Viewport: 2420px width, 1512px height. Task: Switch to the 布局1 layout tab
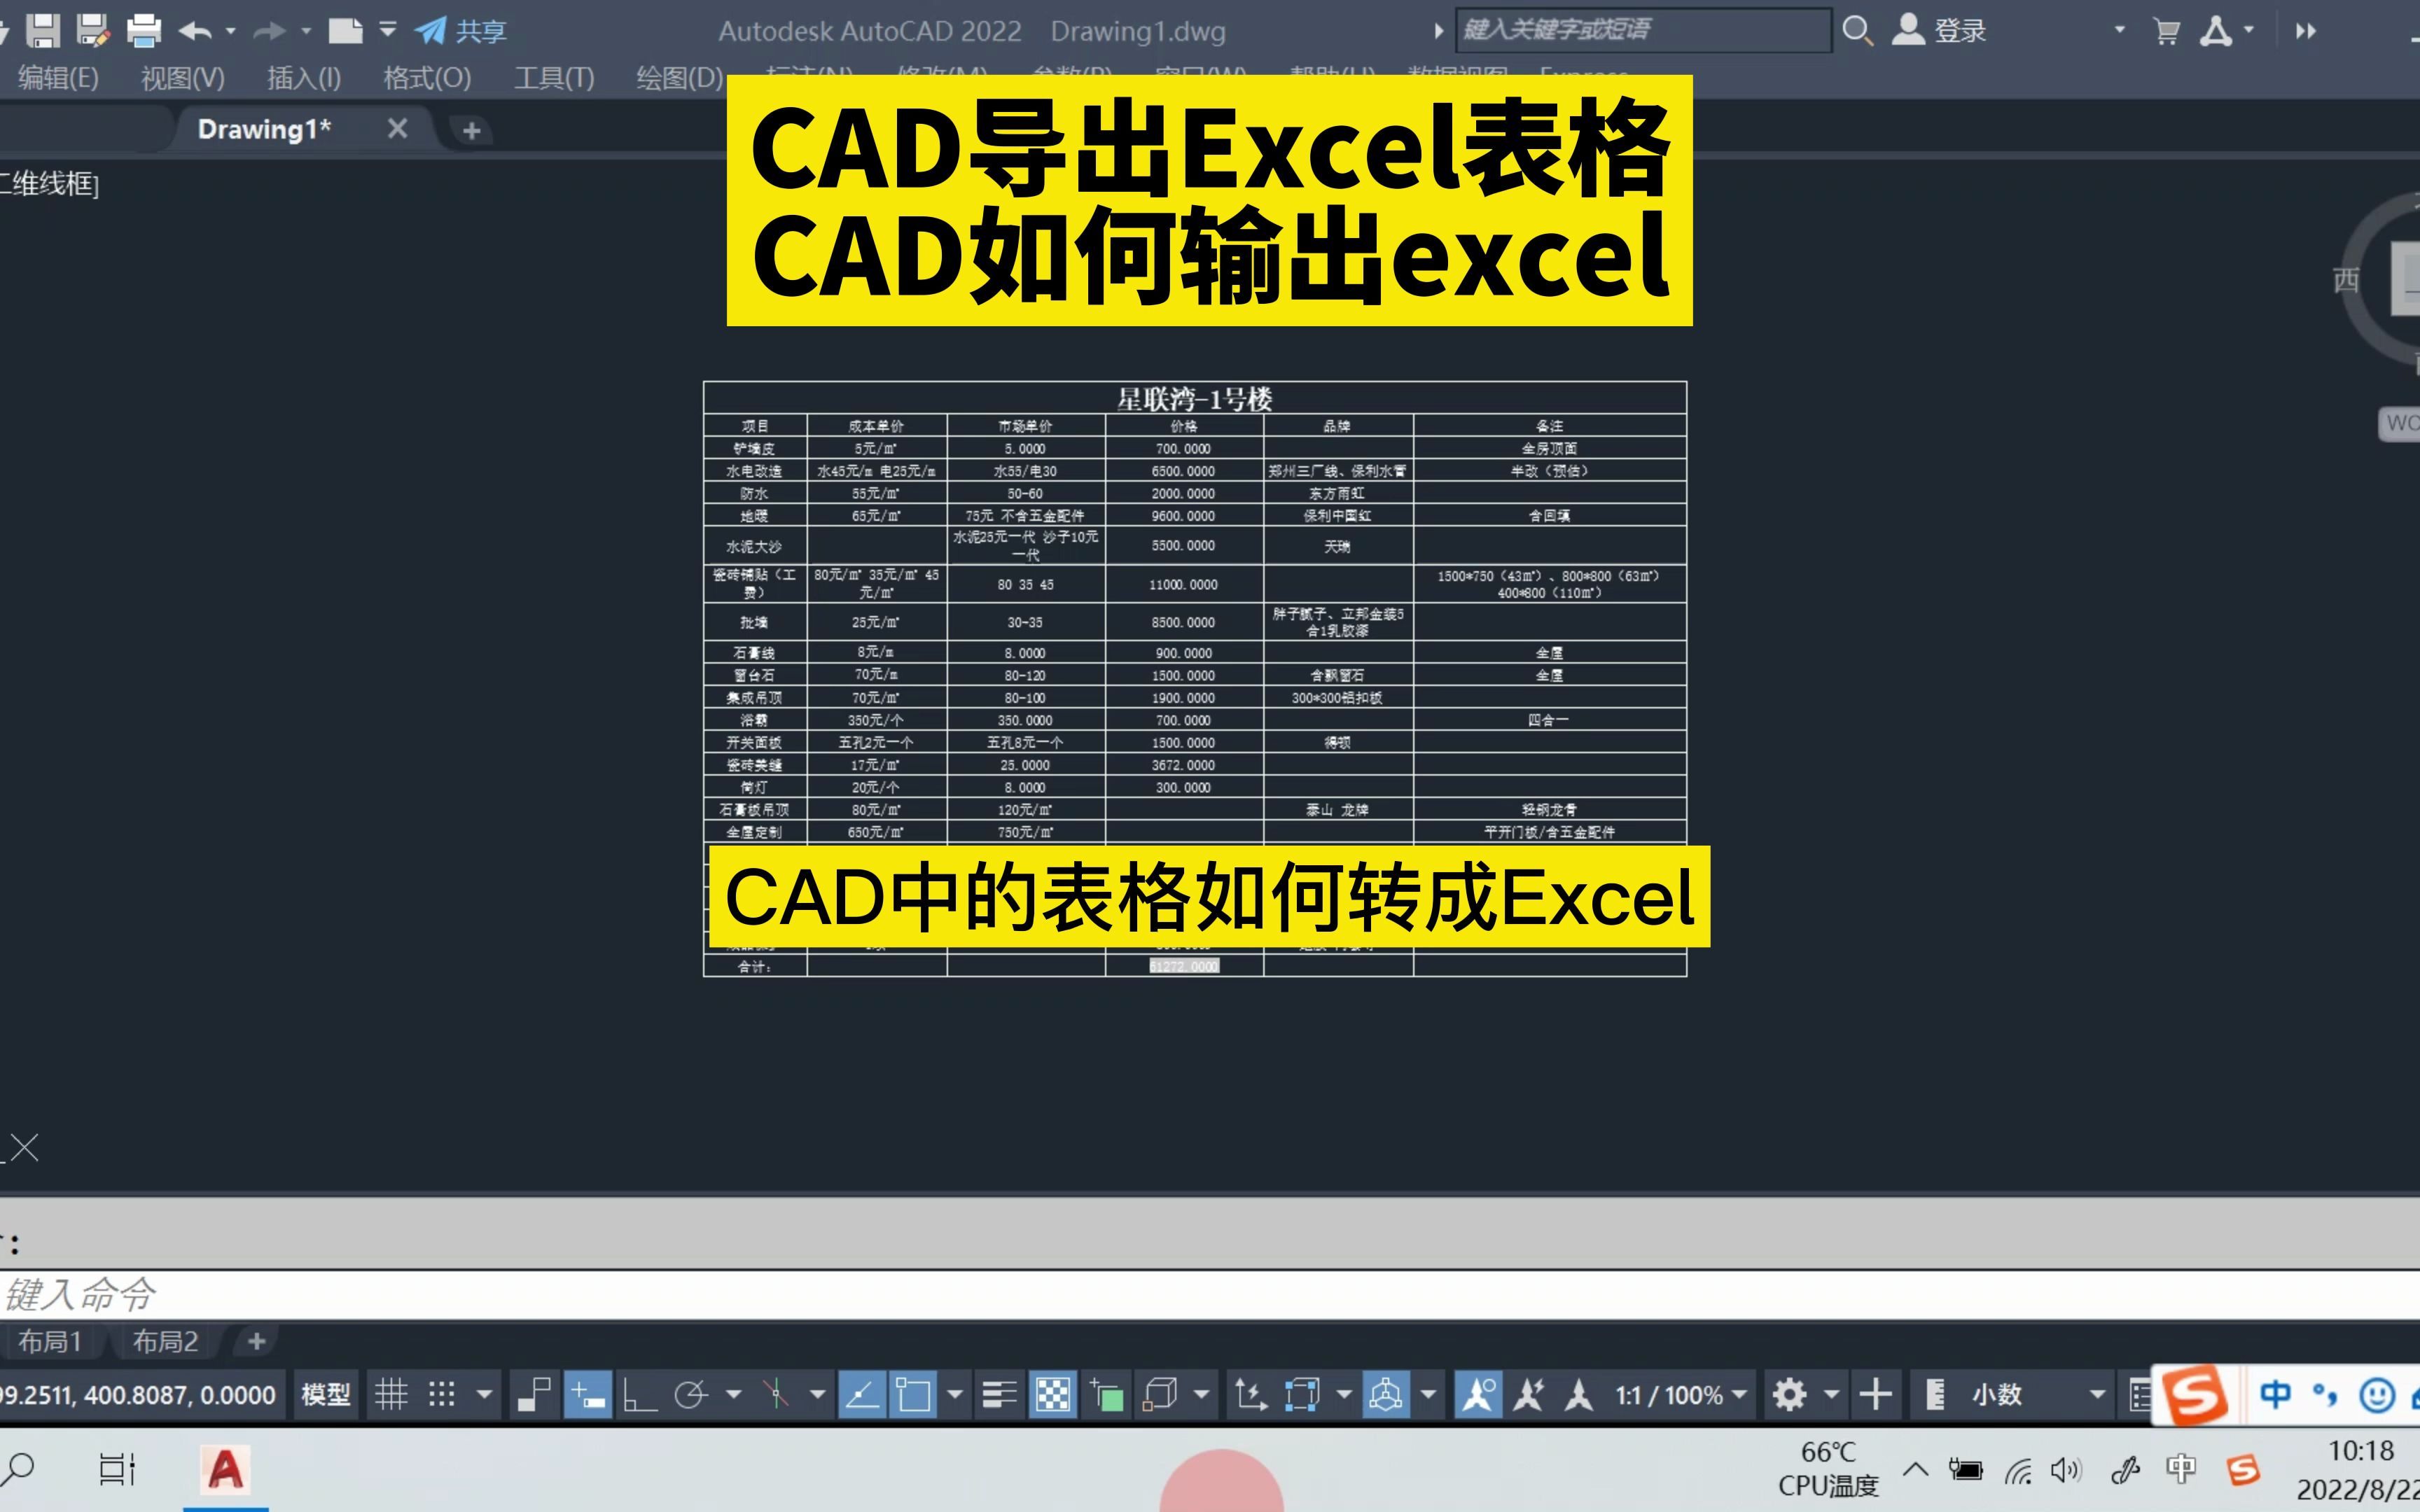click(49, 1341)
